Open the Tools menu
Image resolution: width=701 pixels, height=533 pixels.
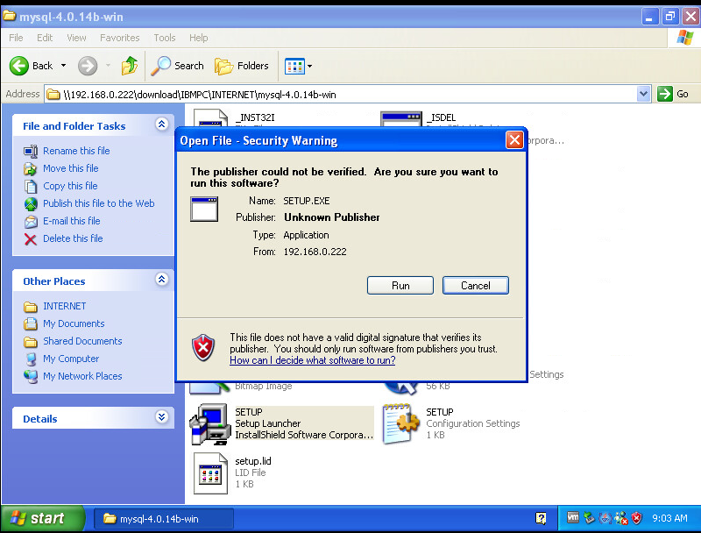point(165,38)
